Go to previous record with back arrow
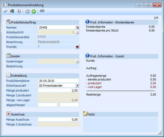 pos(27,11)
